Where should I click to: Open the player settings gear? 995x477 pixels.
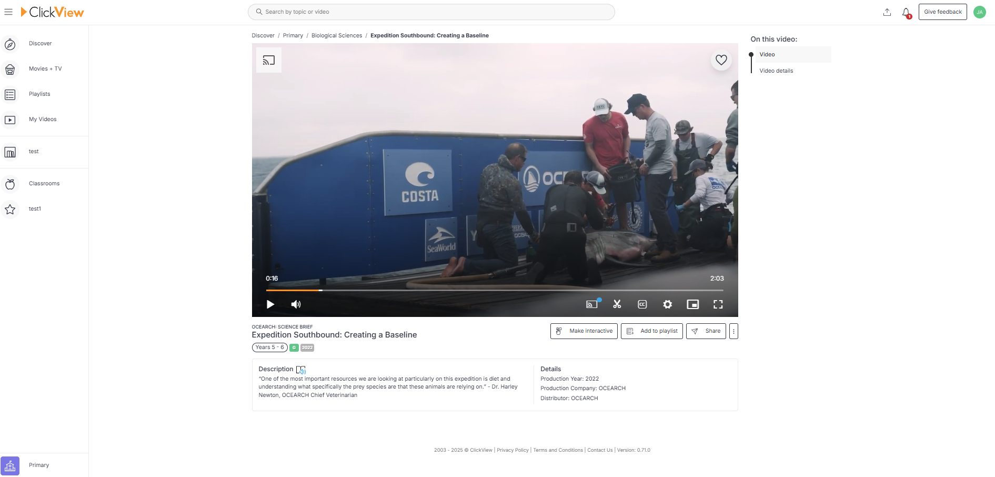pyautogui.click(x=668, y=304)
